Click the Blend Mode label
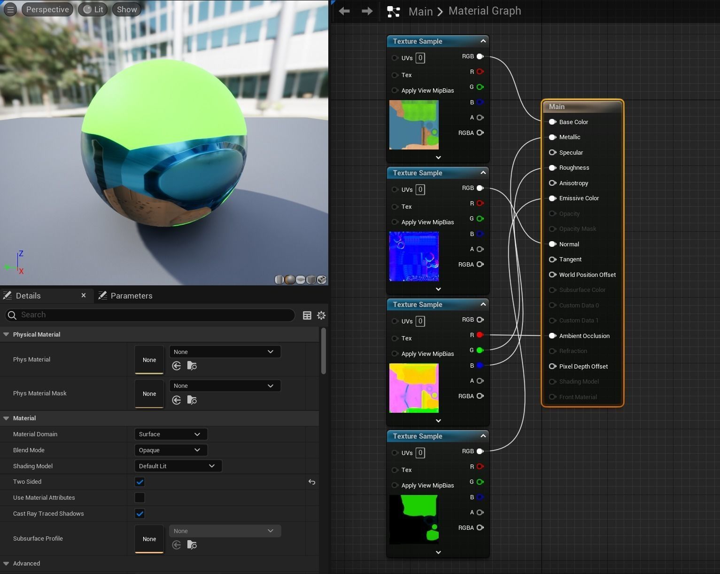The height and width of the screenshot is (574, 720). point(29,450)
